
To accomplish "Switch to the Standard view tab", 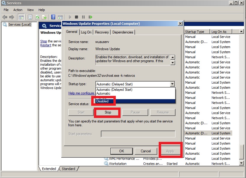I will tap(68, 169).
